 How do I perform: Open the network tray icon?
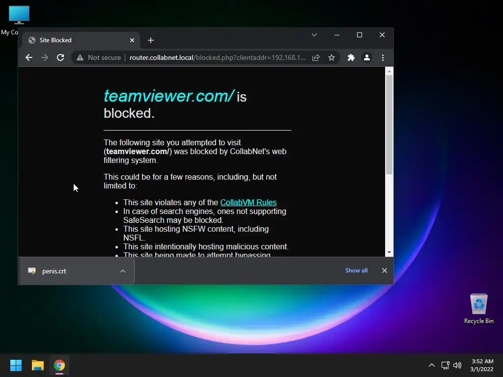(445, 365)
